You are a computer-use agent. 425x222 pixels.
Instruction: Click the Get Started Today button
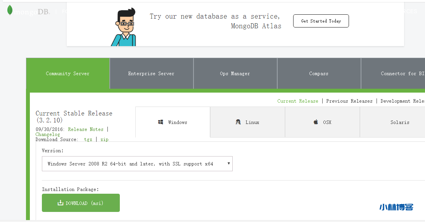[x=321, y=21]
